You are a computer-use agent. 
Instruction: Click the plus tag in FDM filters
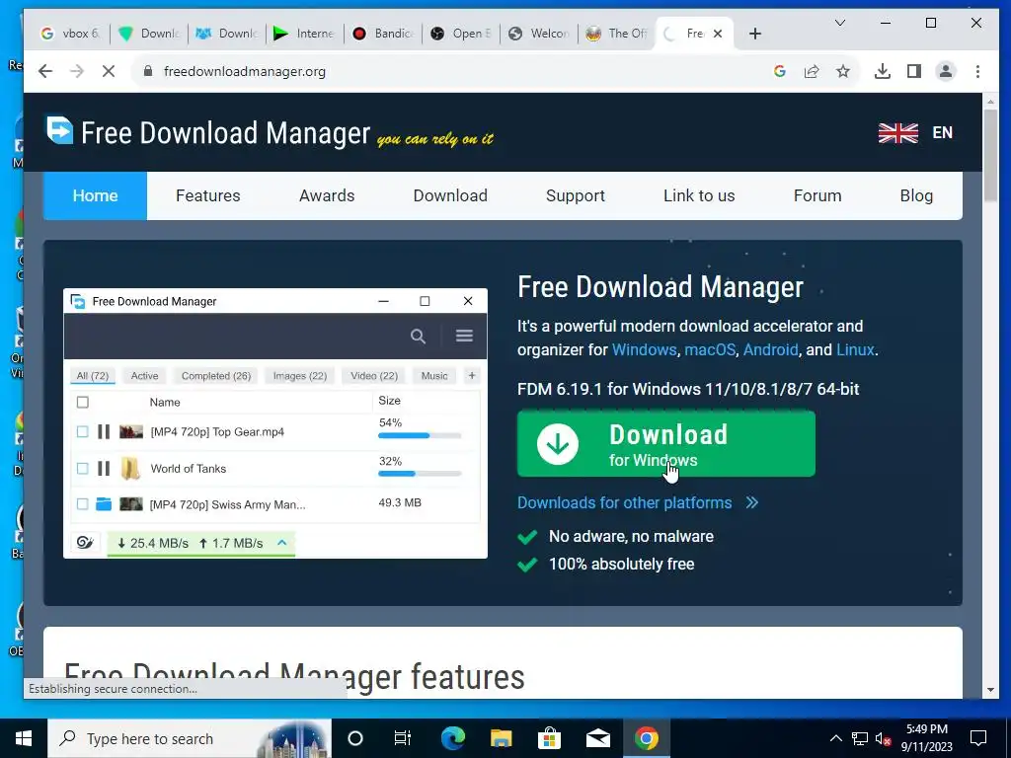tap(471, 376)
